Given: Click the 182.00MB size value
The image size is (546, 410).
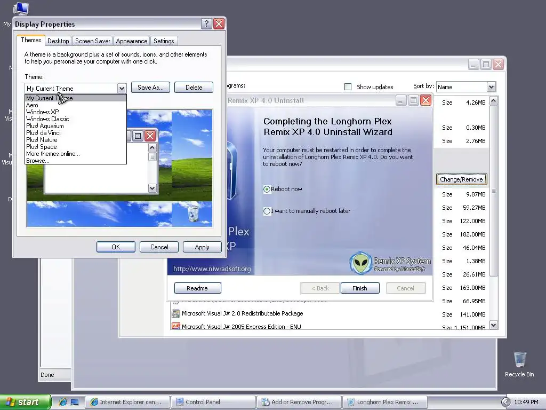Looking at the screenshot, I should click(x=472, y=234).
